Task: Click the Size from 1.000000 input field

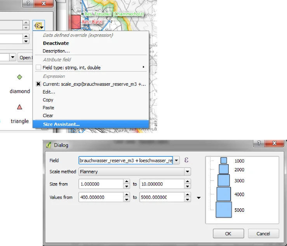Action: [x=100, y=184]
